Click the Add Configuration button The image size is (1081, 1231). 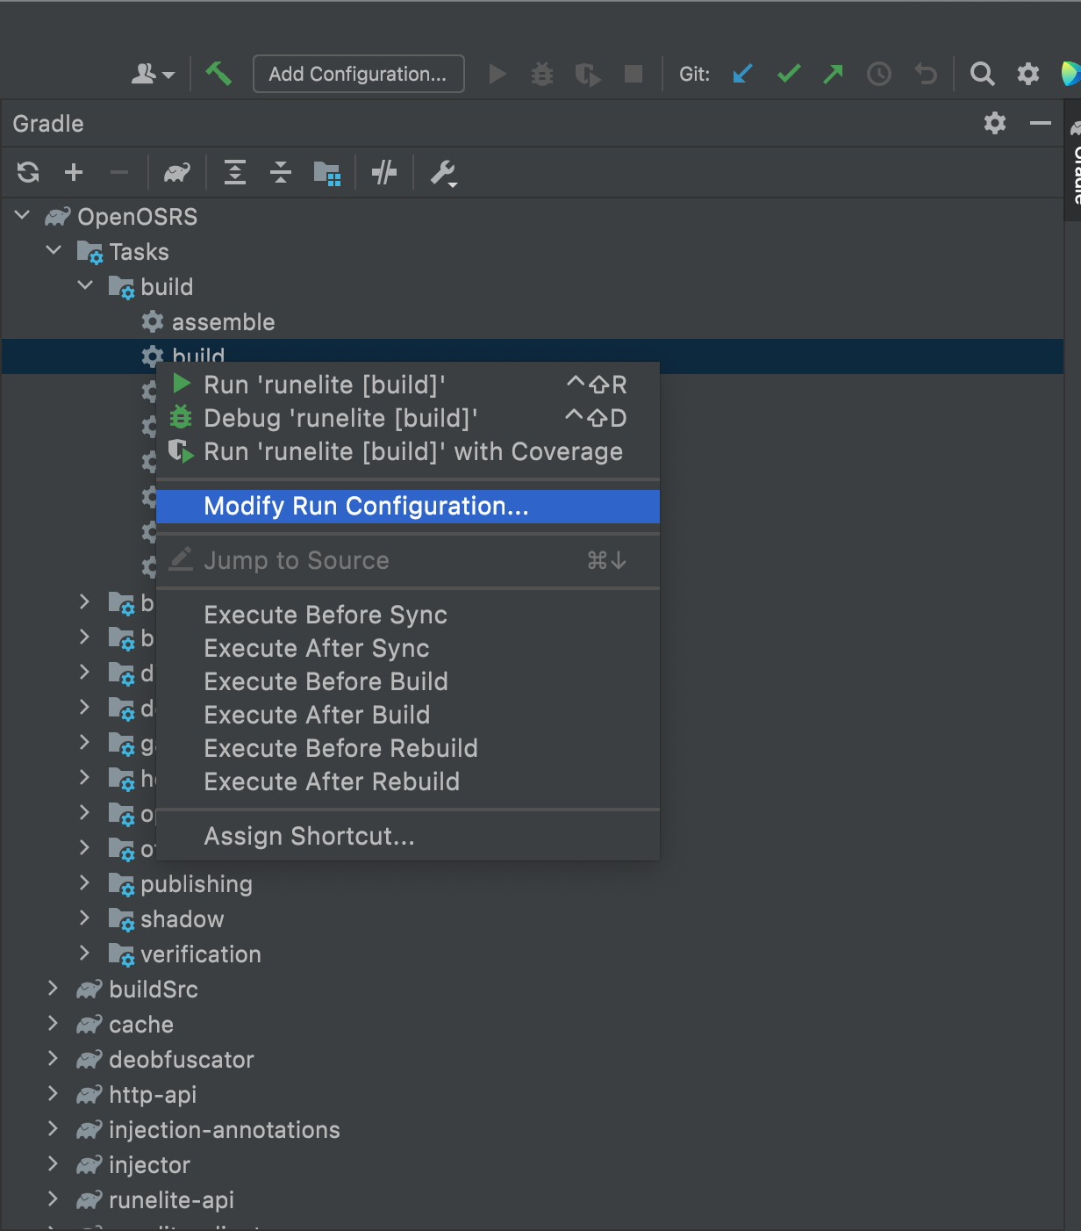coord(358,74)
